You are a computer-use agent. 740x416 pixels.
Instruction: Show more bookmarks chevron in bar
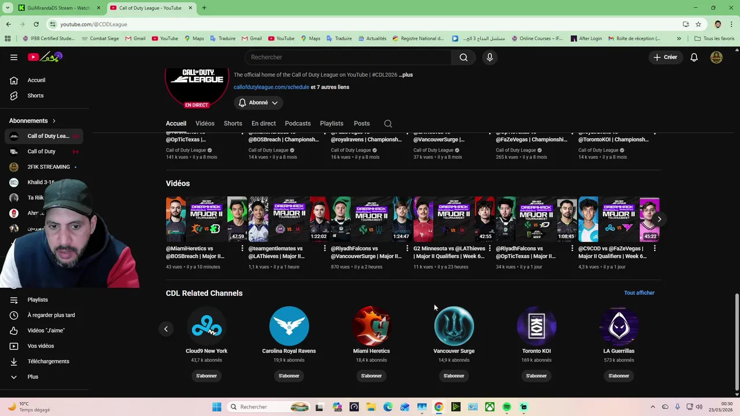[x=679, y=39]
